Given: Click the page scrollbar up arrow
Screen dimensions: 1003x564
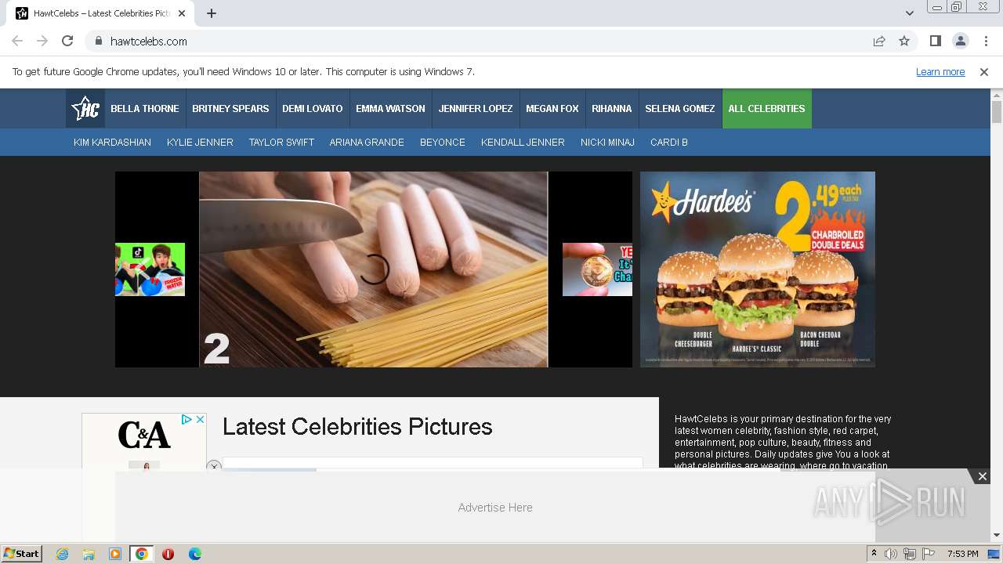Looking at the screenshot, I should [997, 95].
